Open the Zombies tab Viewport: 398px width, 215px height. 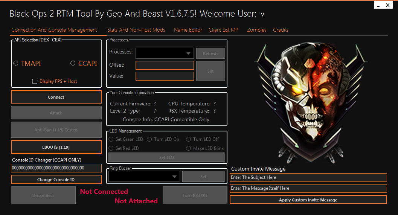coord(257,30)
